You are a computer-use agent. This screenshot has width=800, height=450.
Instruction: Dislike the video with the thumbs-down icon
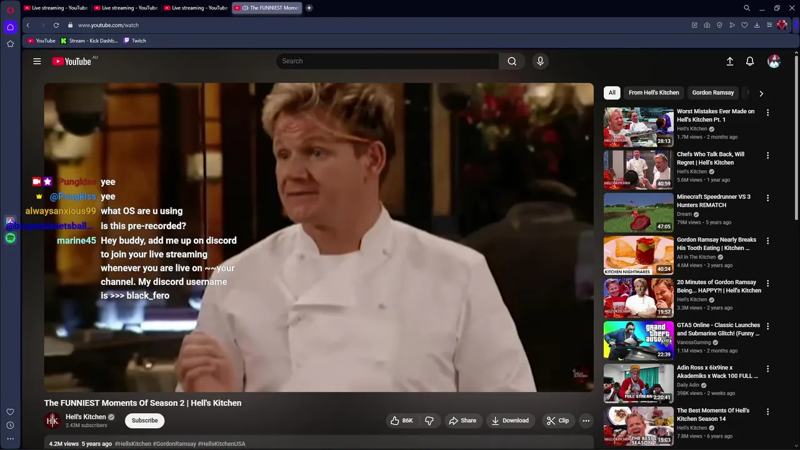click(x=429, y=421)
